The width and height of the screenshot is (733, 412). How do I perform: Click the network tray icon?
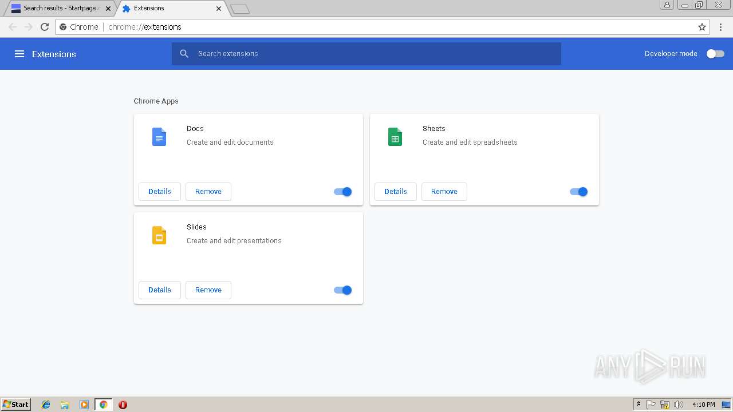coord(665,405)
